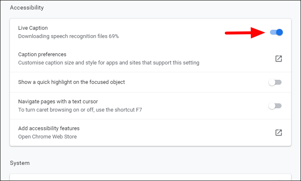Click the red arrow annotation

[245, 32]
